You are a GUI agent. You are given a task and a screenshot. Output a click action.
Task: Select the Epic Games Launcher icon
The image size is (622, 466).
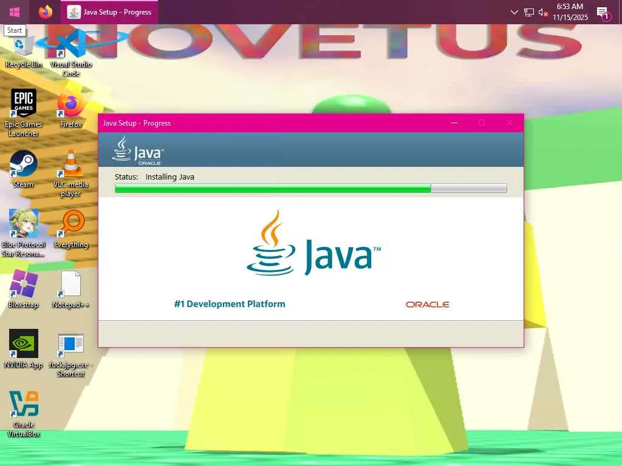pos(24,113)
